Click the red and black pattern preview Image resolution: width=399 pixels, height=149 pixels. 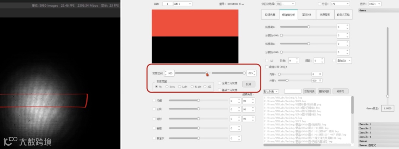195,36
